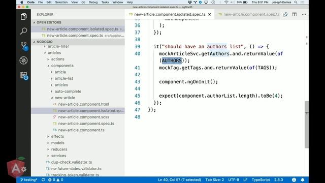Open errors count in status bar
This screenshot has height=183, width=325.
52,179
